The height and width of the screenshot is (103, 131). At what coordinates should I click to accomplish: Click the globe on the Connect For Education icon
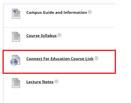click(x=14, y=62)
